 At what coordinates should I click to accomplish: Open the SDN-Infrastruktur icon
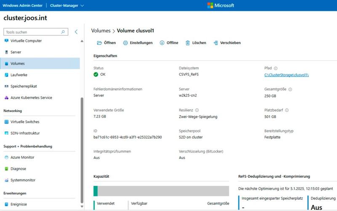pos(6,133)
